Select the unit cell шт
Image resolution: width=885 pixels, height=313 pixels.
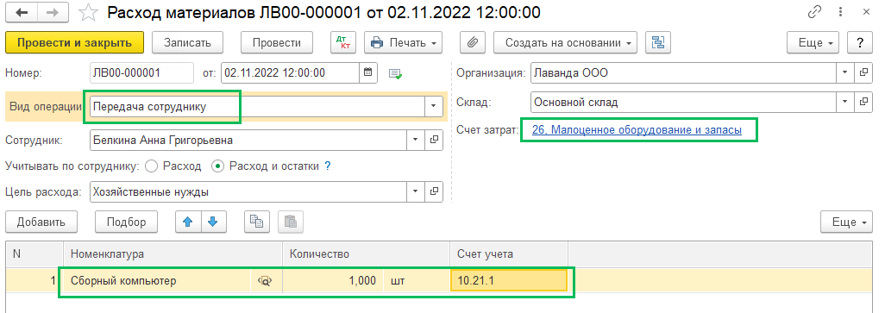point(417,281)
